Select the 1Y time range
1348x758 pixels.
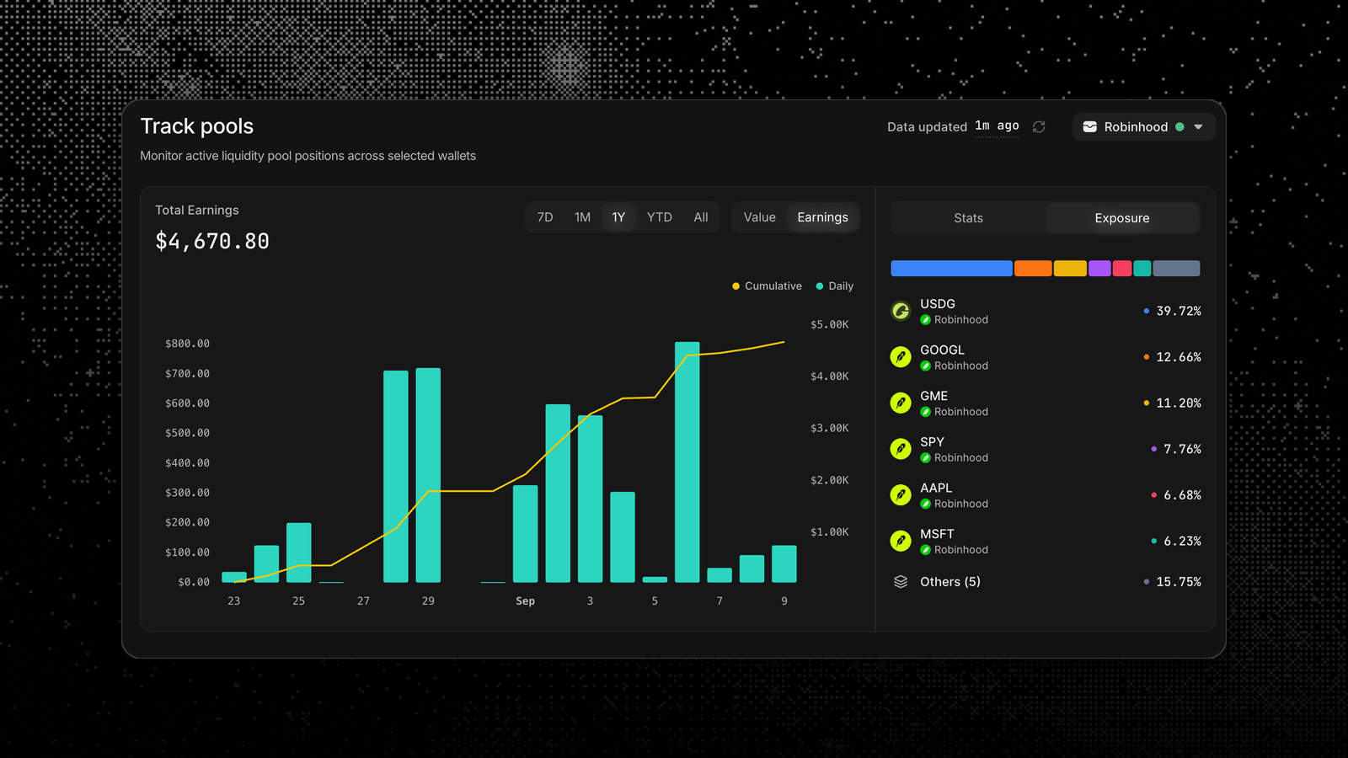click(x=618, y=217)
